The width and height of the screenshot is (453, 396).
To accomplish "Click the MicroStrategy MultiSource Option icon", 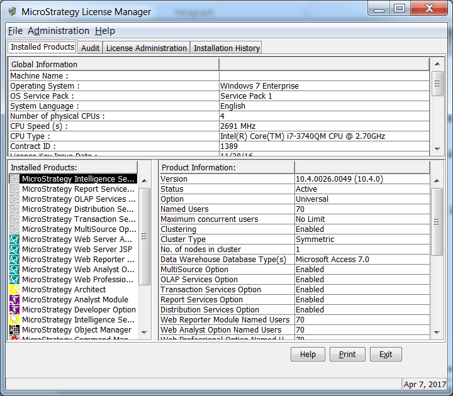I will click(14, 229).
